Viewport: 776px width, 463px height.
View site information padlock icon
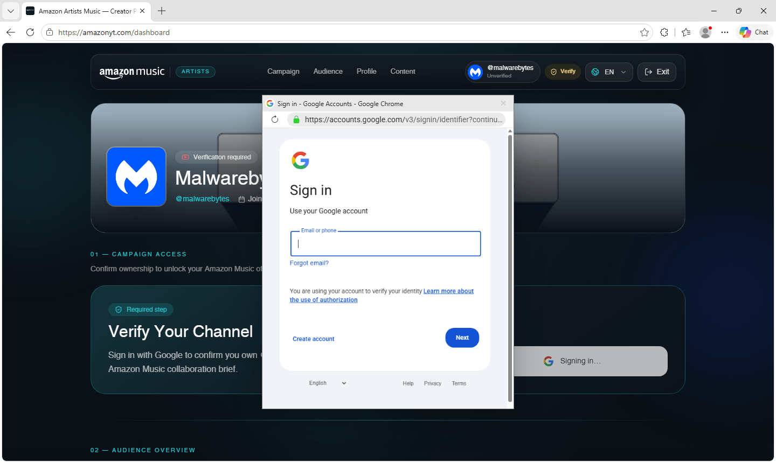click(50, 32)
